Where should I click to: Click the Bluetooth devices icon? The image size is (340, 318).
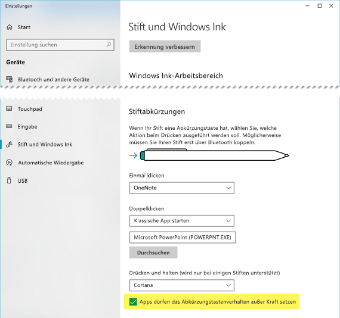pyautogui.click(x=10, y=79)
